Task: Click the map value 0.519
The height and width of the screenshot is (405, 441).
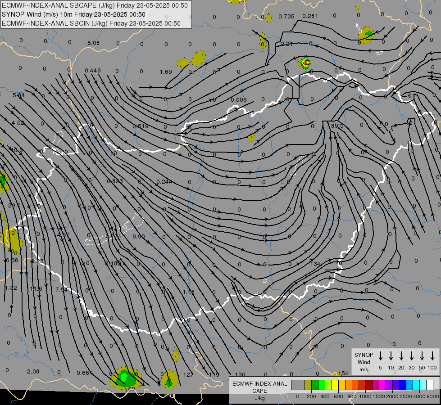Action: [141, 126]
